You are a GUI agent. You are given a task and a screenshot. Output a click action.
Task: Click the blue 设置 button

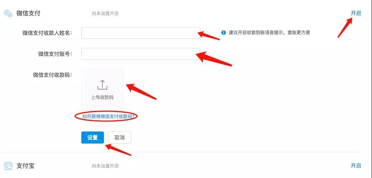tap(93, 138)
